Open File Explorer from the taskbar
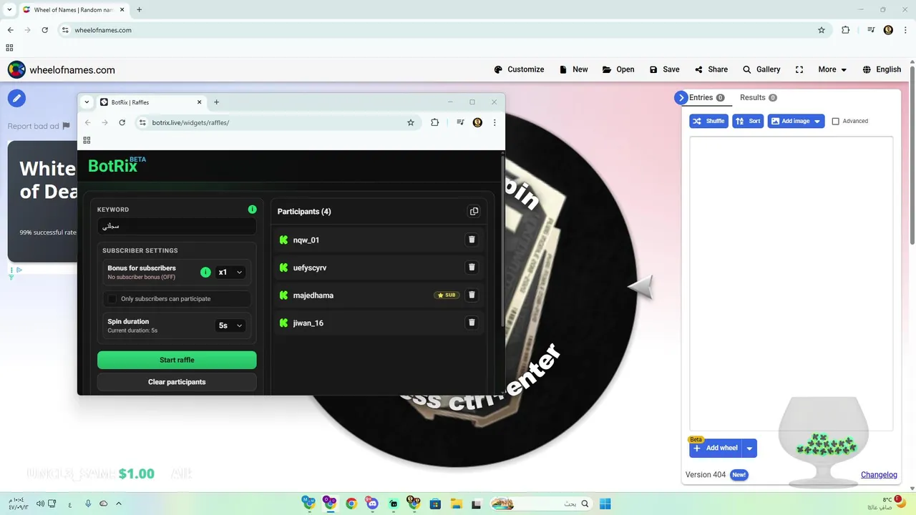 pyautogui.click(x=456, y=504)
